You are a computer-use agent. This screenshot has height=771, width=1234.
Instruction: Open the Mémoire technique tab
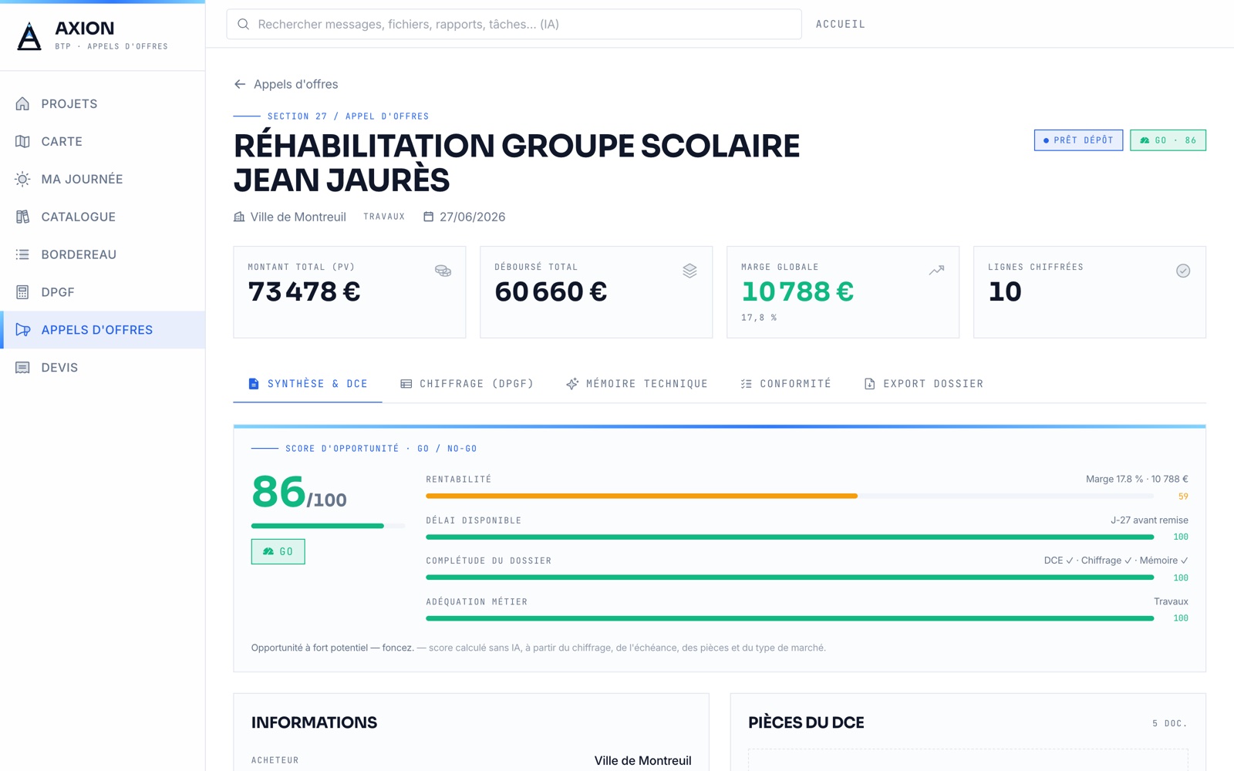click(x=636, y=383)
